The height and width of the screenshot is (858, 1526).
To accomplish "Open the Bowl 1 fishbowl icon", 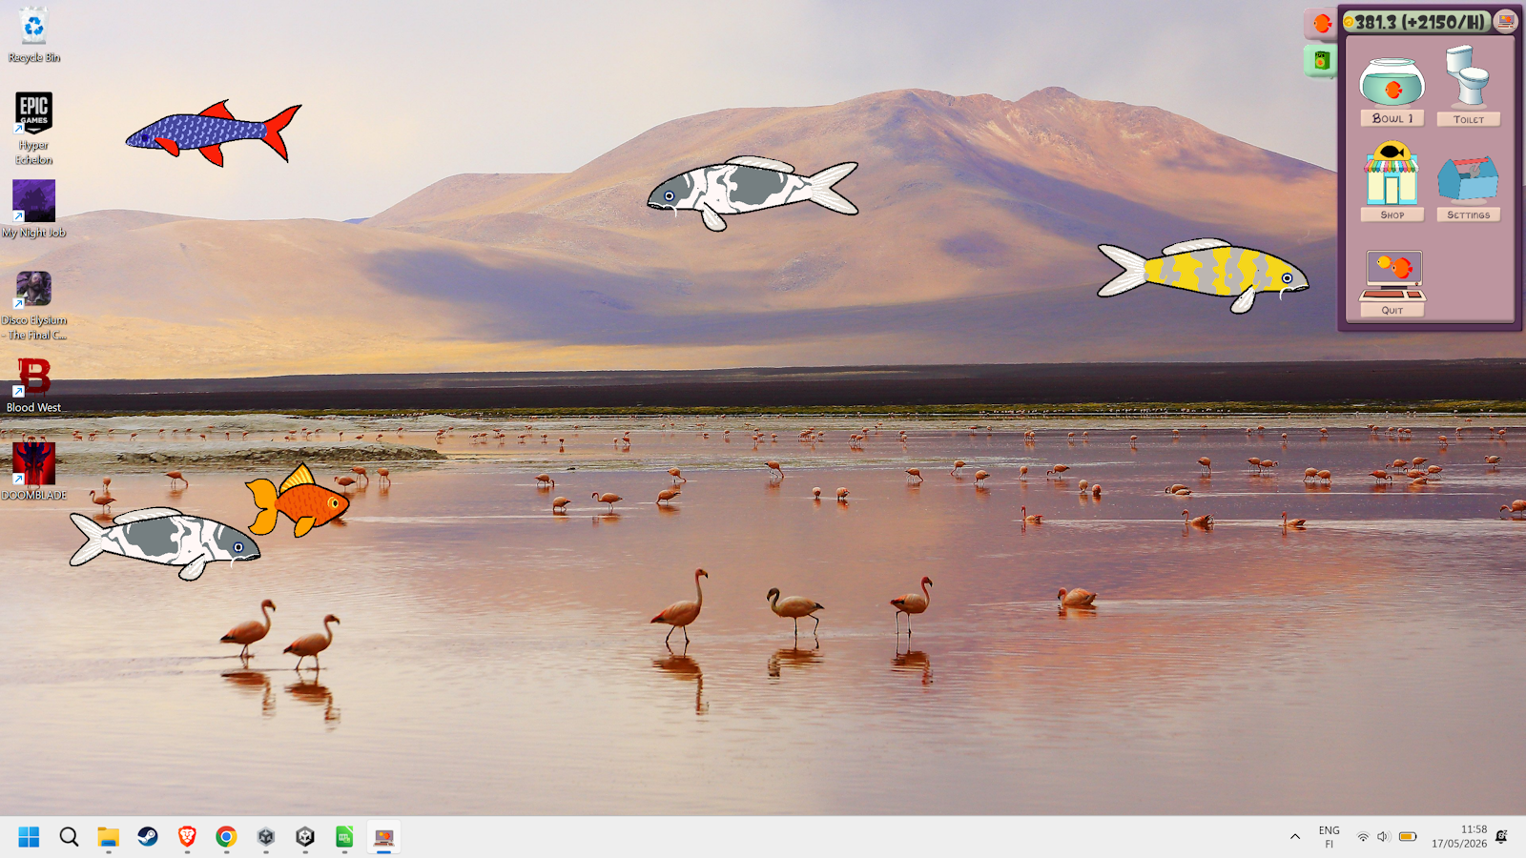I will (x=1392, y=81).
